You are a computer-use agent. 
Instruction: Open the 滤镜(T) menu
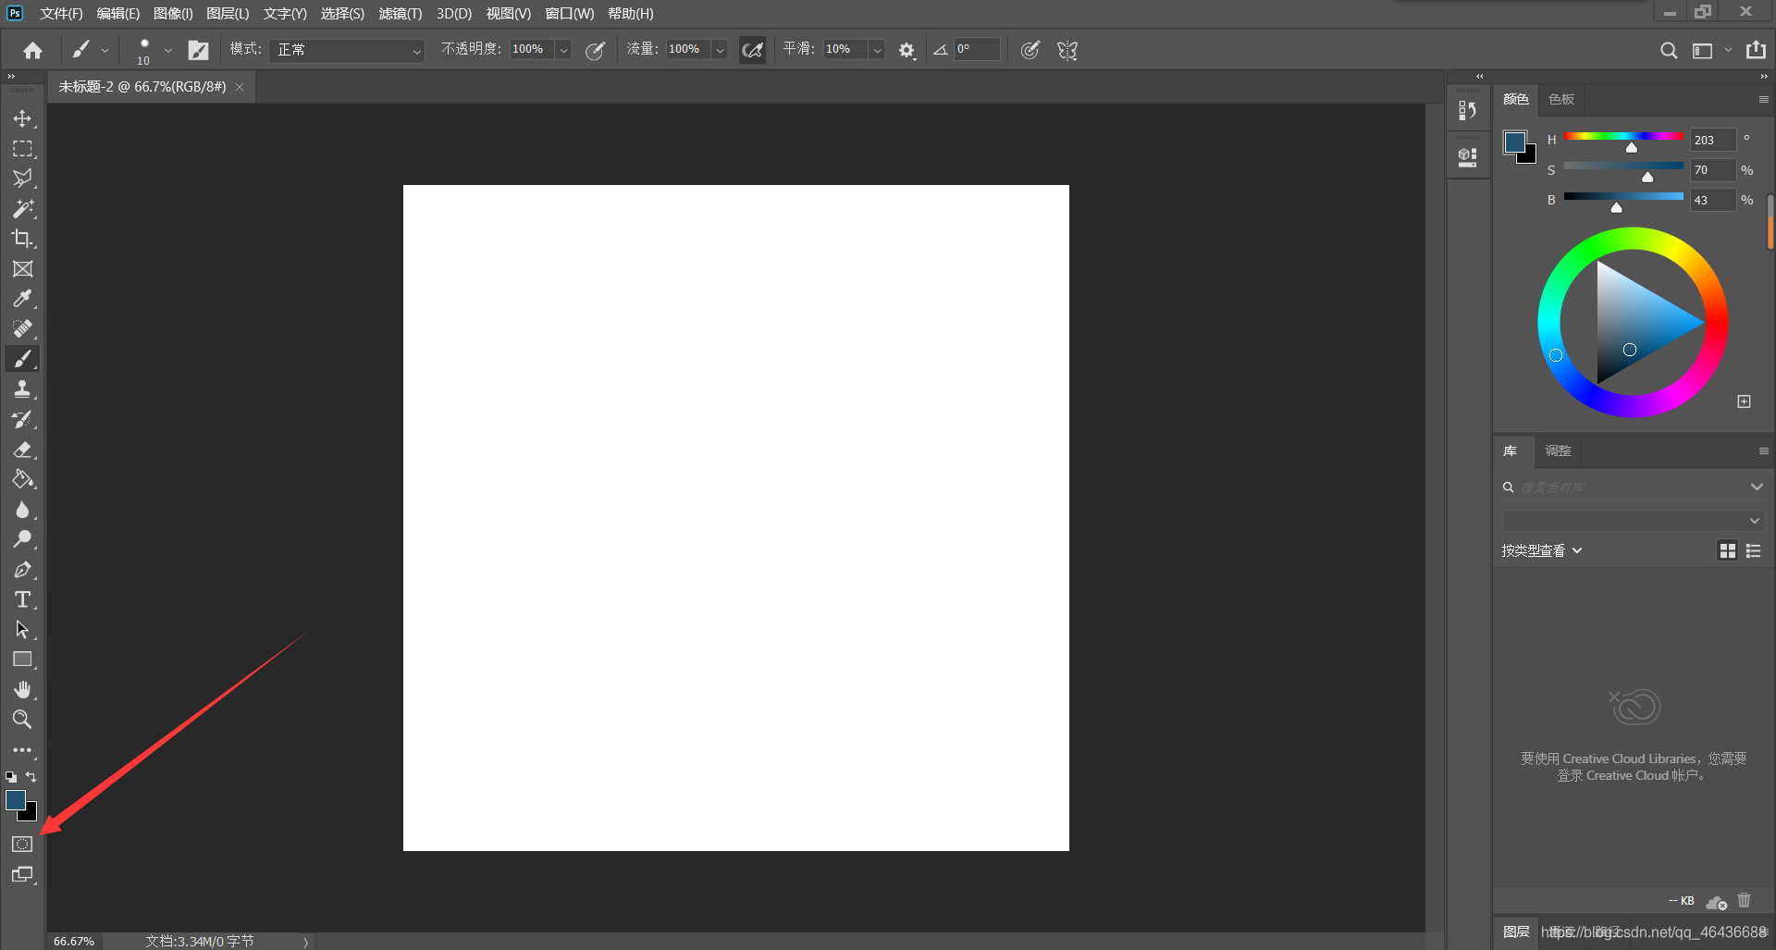pyautogui.click(x=401, y=14)
